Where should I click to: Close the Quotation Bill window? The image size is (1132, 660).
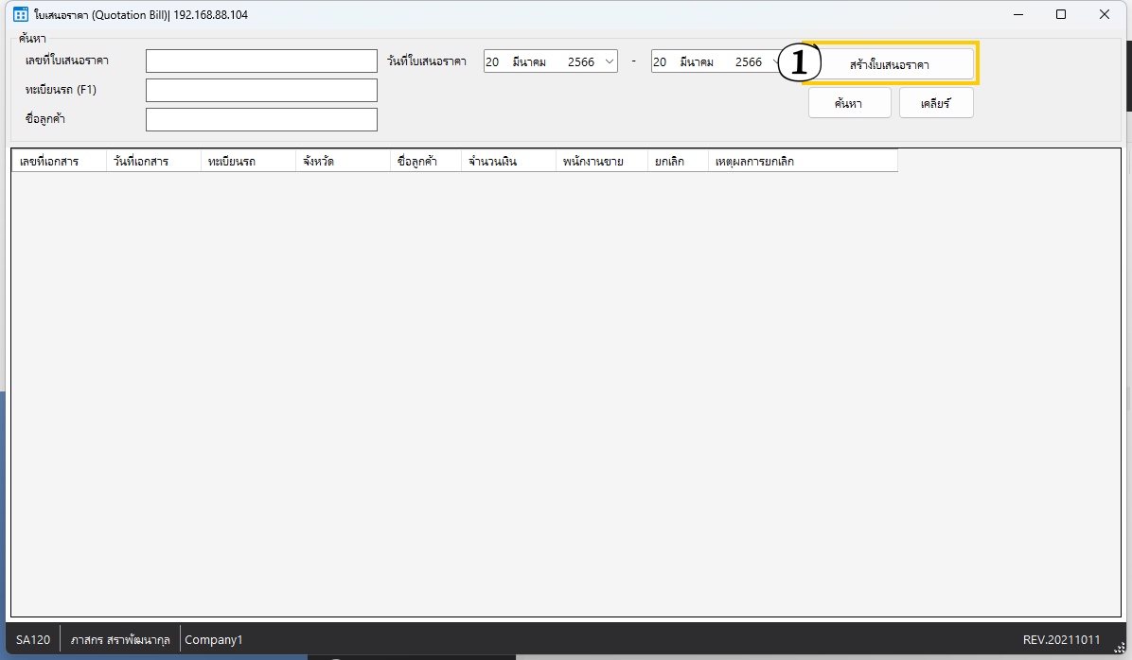click(x=1105, y=15)
